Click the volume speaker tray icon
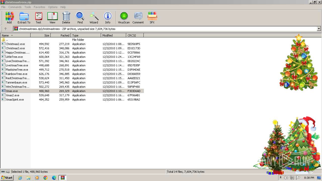The height and width of the screenshot is (181, 322). click(x=286, y=178)
